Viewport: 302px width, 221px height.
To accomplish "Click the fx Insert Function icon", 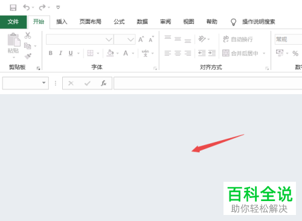I will (x=103, y=83).
